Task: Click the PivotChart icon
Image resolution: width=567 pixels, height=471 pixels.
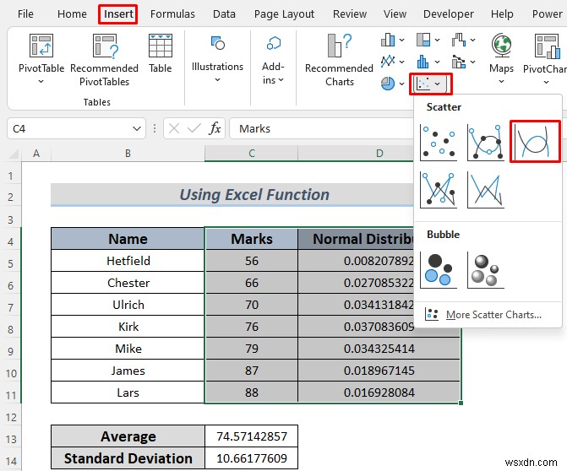Action: coord(548,46)
